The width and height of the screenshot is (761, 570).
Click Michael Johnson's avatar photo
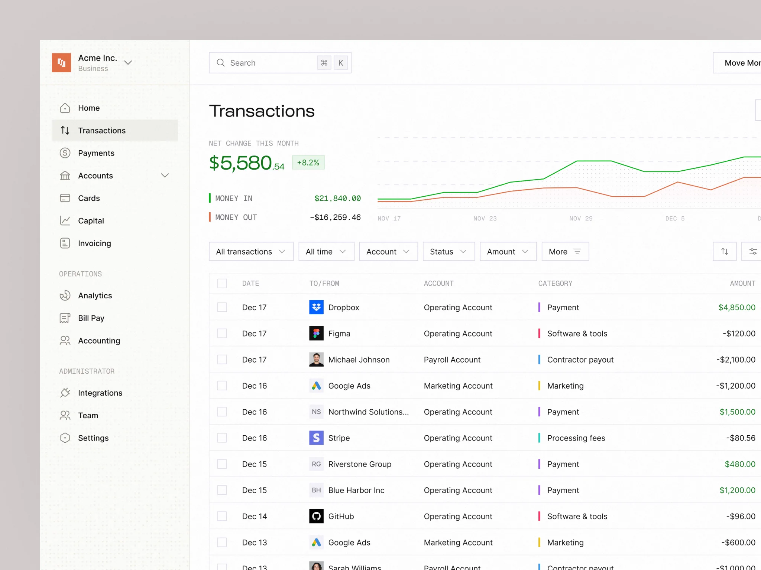316,360
